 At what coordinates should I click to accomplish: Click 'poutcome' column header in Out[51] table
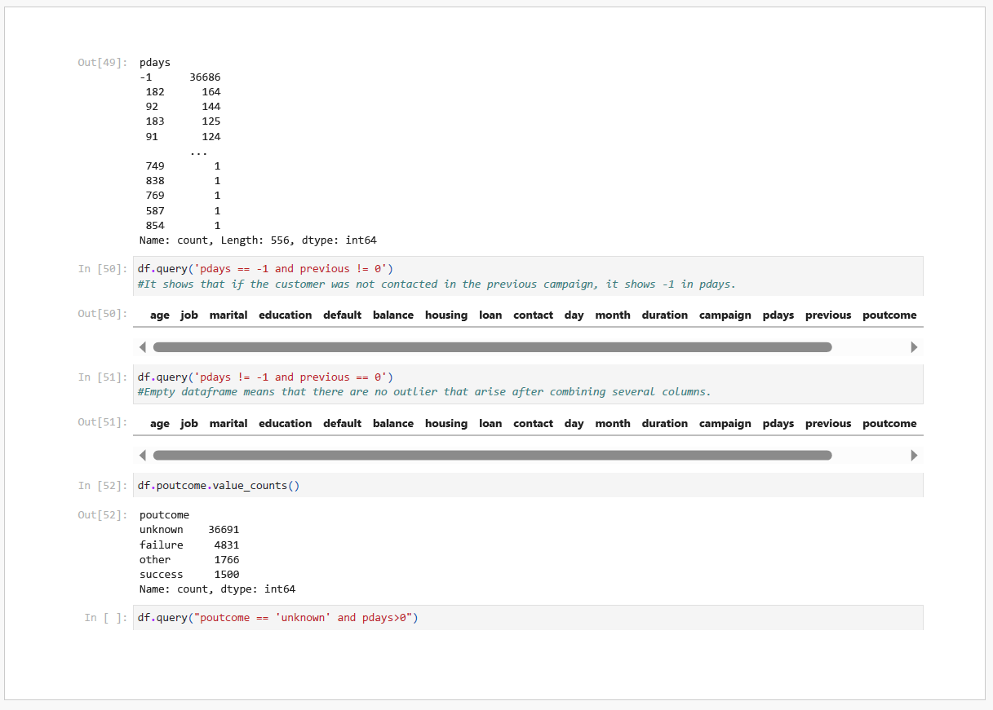click(x=889, y=424)
